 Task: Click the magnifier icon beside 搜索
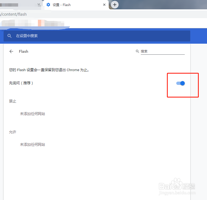tap(137, 51)
